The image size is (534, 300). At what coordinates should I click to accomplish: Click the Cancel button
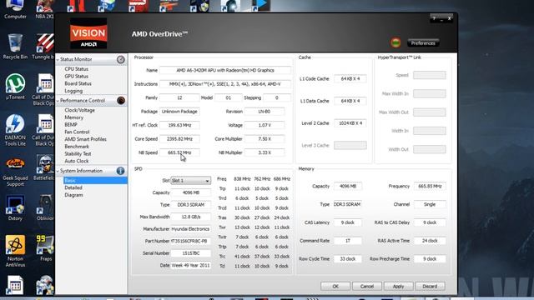367,287
